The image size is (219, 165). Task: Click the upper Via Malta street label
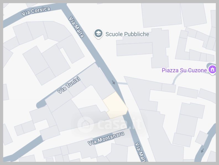(x=76, y=27)
